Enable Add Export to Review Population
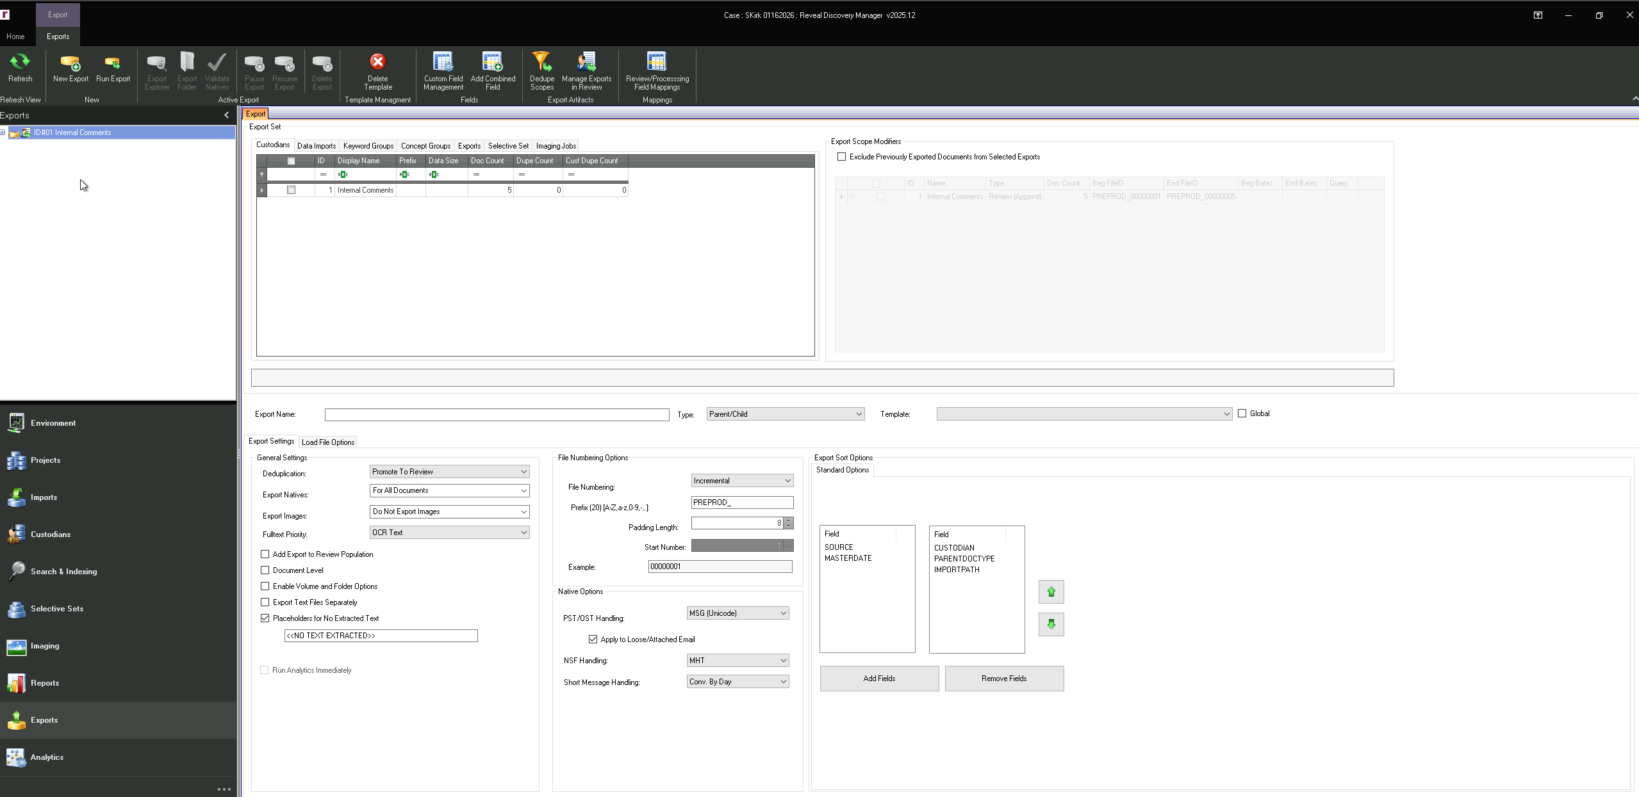The width and height of the screenshot is (1639, 797). click(265, 554)
